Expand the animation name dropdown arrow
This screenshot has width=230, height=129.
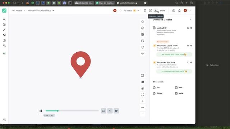click(53, 11)
